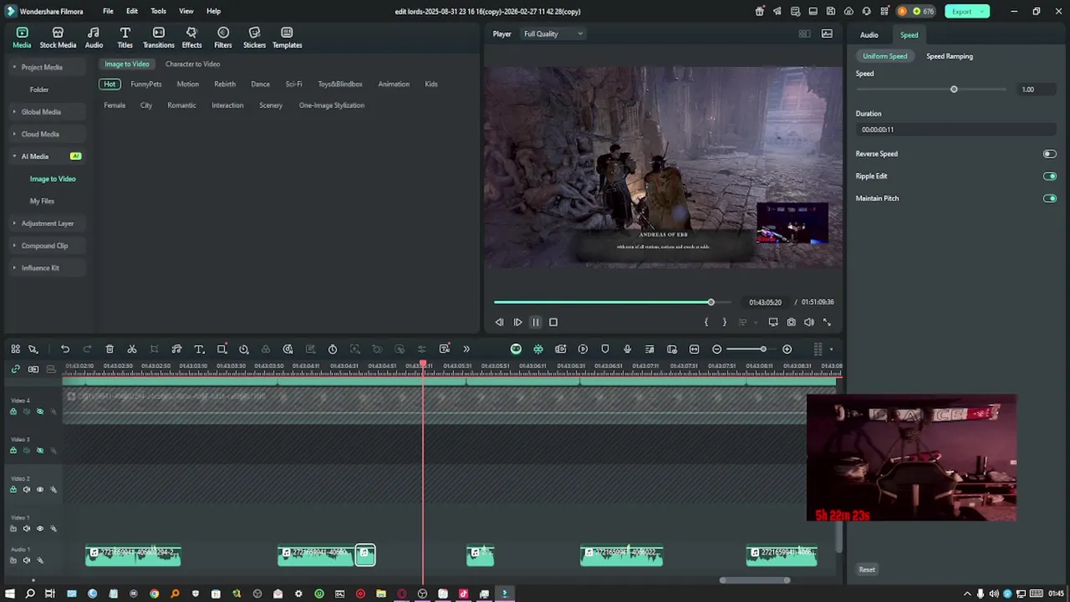Open the text tool in timeline toolbar
Viewport: 1070px width, 602px height.
[x=199, y=349]
